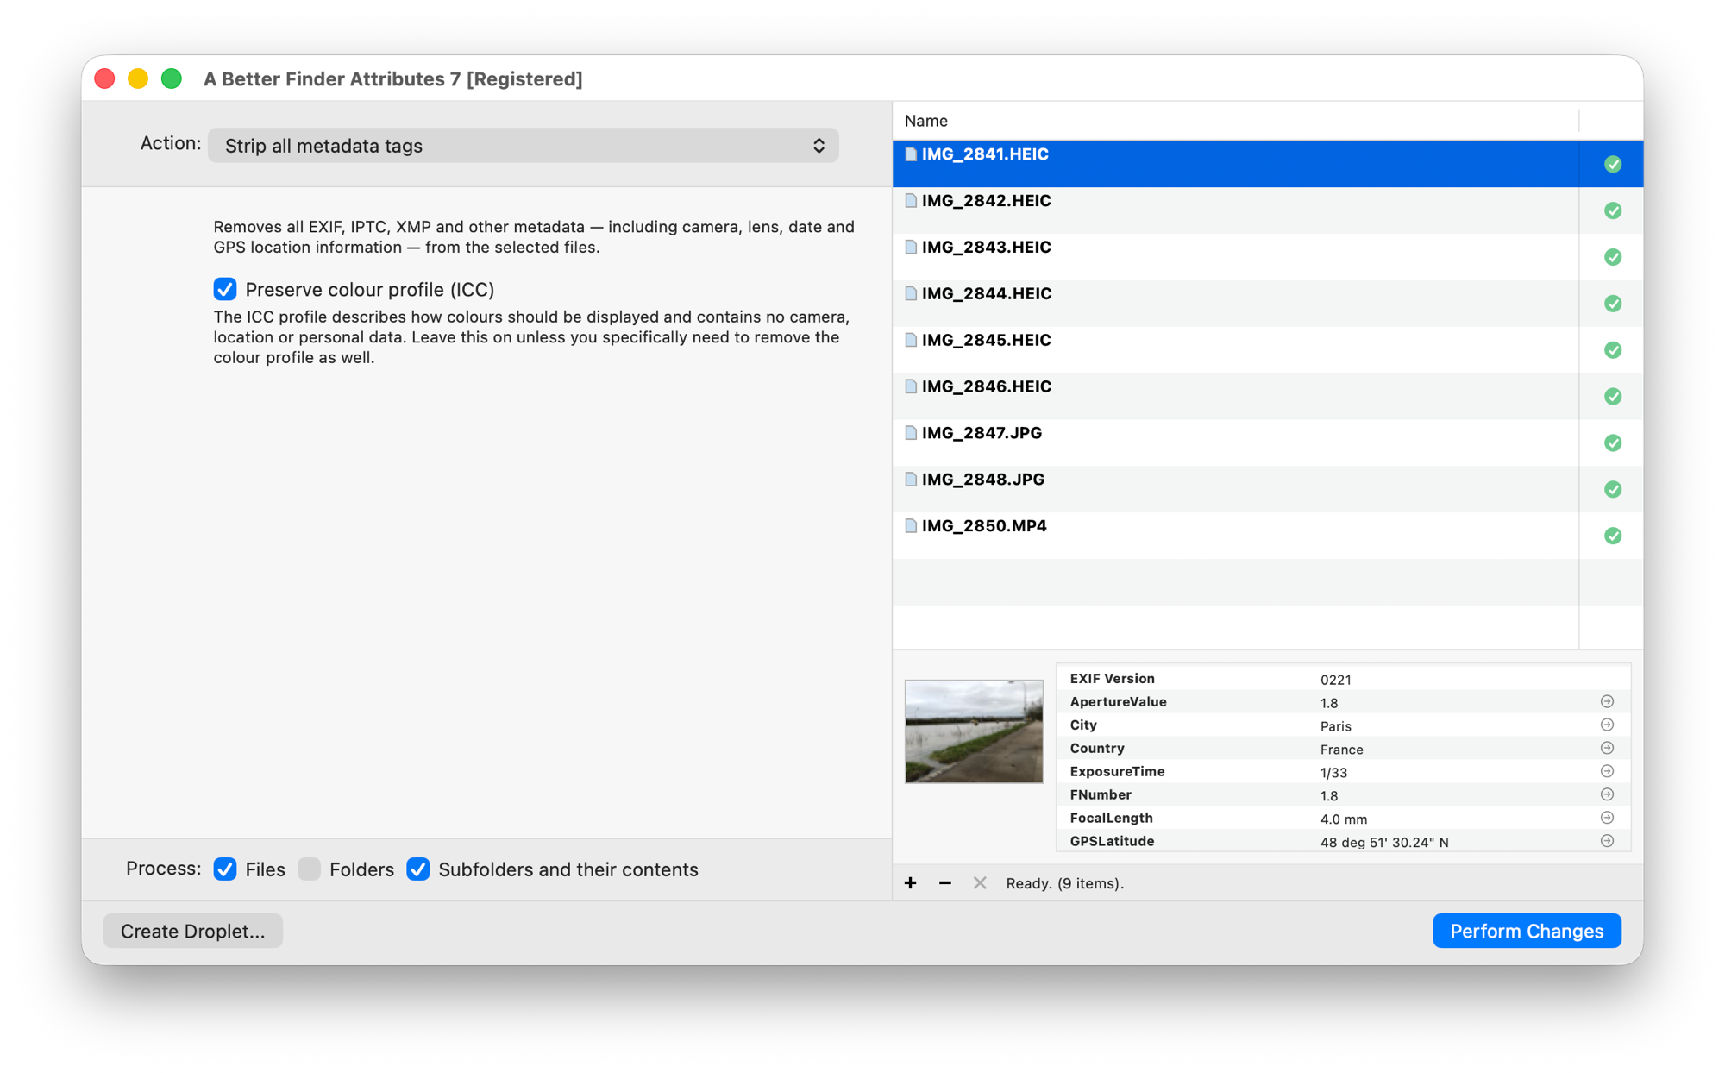Clear list with the X icon
Image resolution: width=1725 pixels, height=1073 pixels.
(980, 882)
